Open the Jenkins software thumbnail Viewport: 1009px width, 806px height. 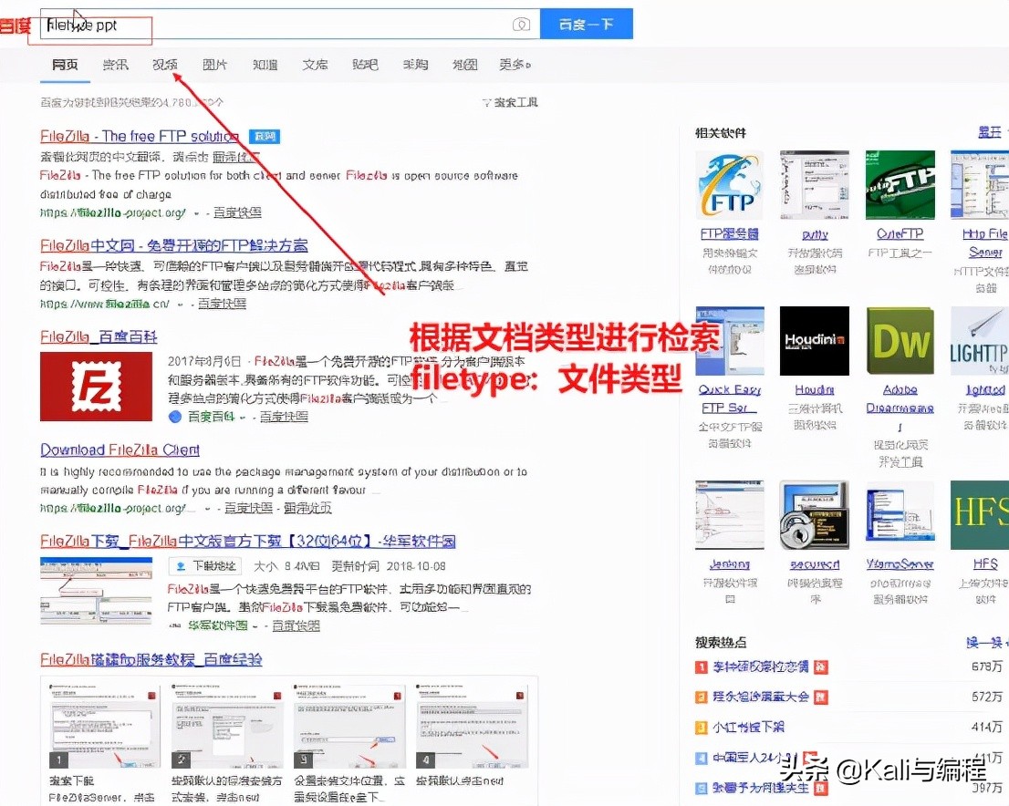[x=730, y=514]
